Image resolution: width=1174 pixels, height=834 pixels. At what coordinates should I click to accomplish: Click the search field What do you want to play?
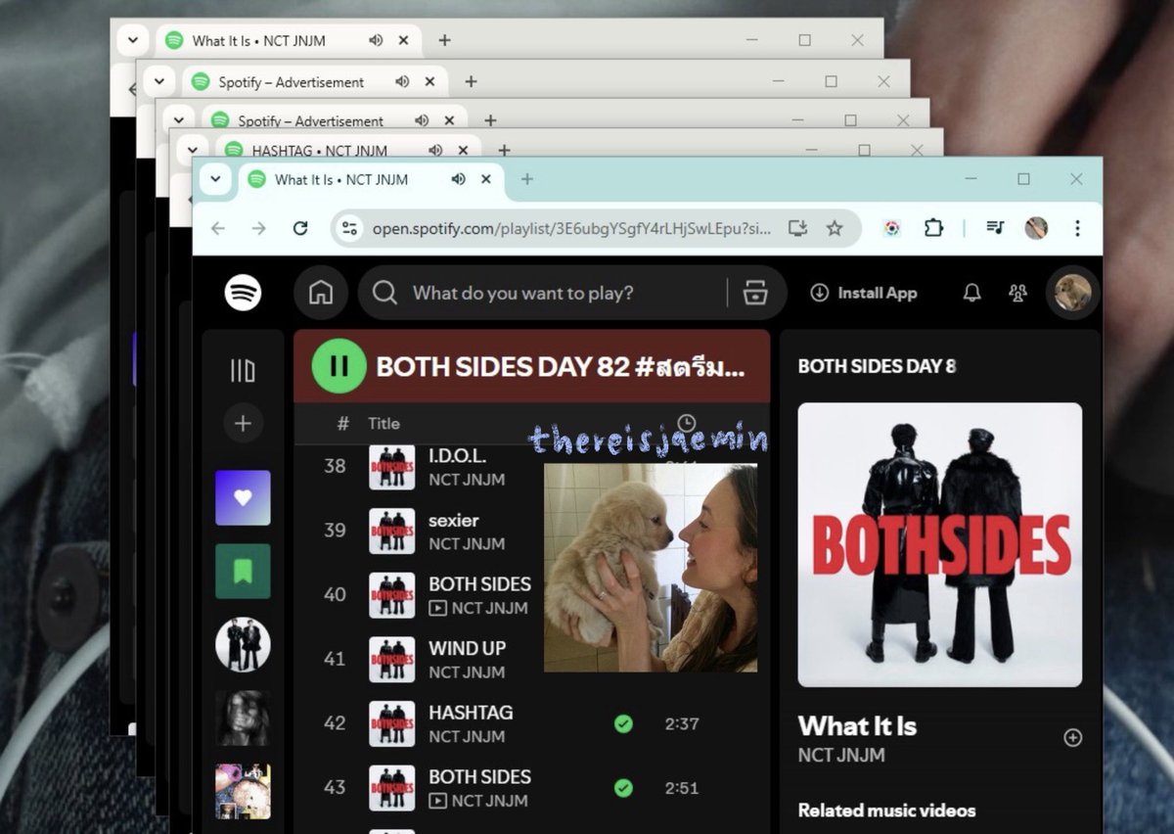pyautogui.click(x=522, y=293)
